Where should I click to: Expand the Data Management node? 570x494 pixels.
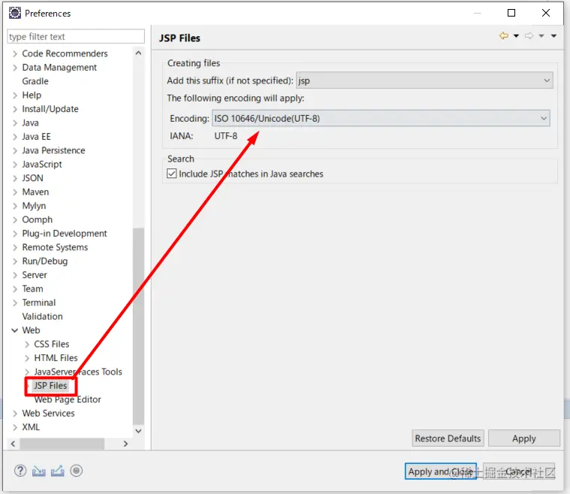click(15, 68)
